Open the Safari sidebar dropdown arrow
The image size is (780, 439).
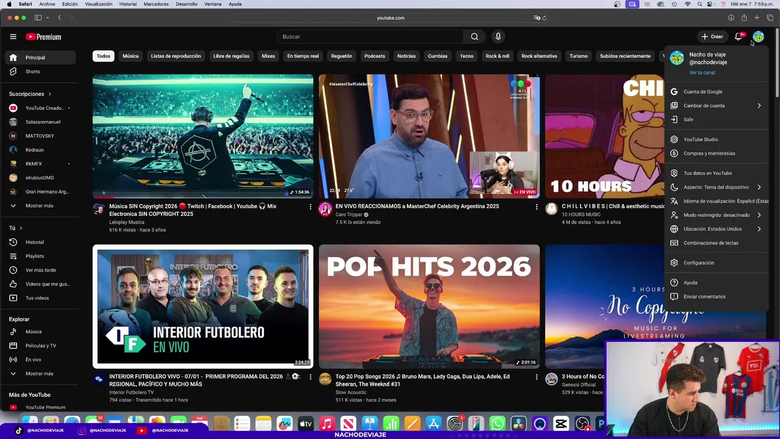[48, 18]
